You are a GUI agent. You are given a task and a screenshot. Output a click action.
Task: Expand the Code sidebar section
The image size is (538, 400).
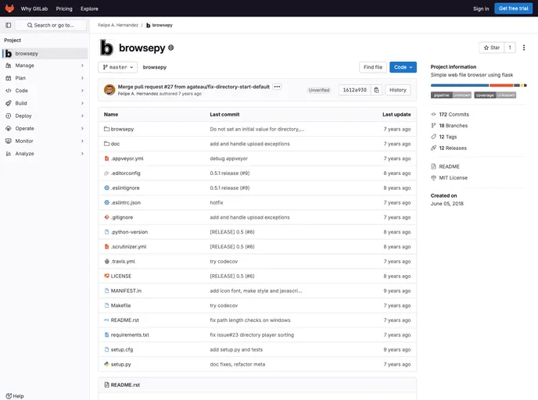[45, 91]
